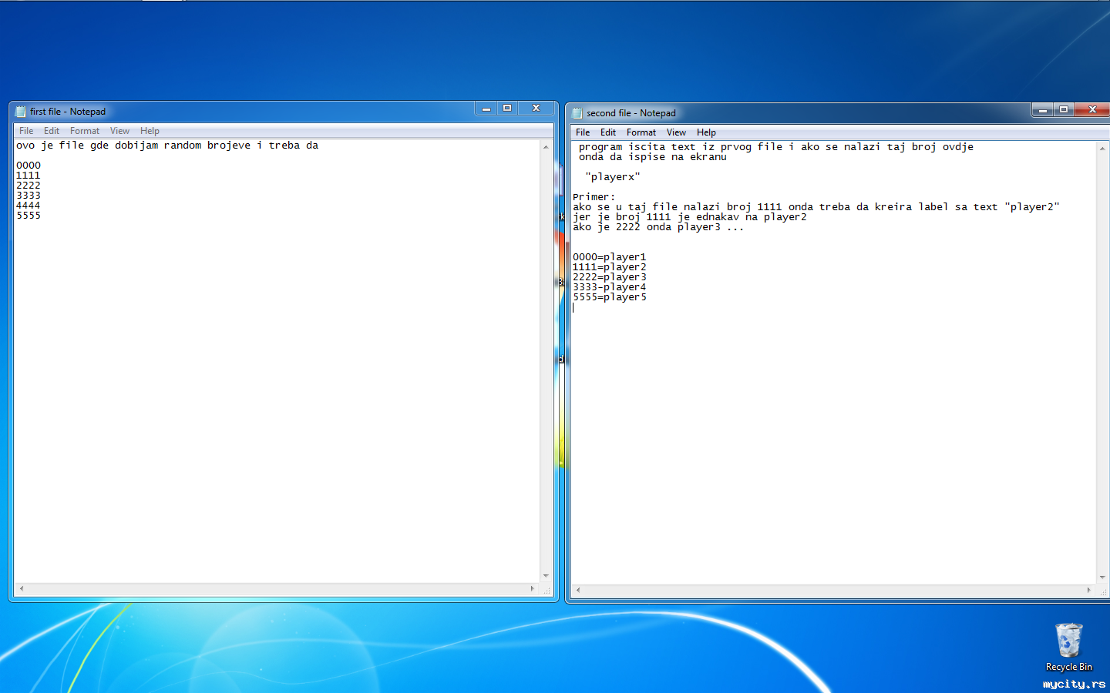Click the Notepad icon in first file title bar
This screenshot has height=693, width=1110.
[21, 112]
